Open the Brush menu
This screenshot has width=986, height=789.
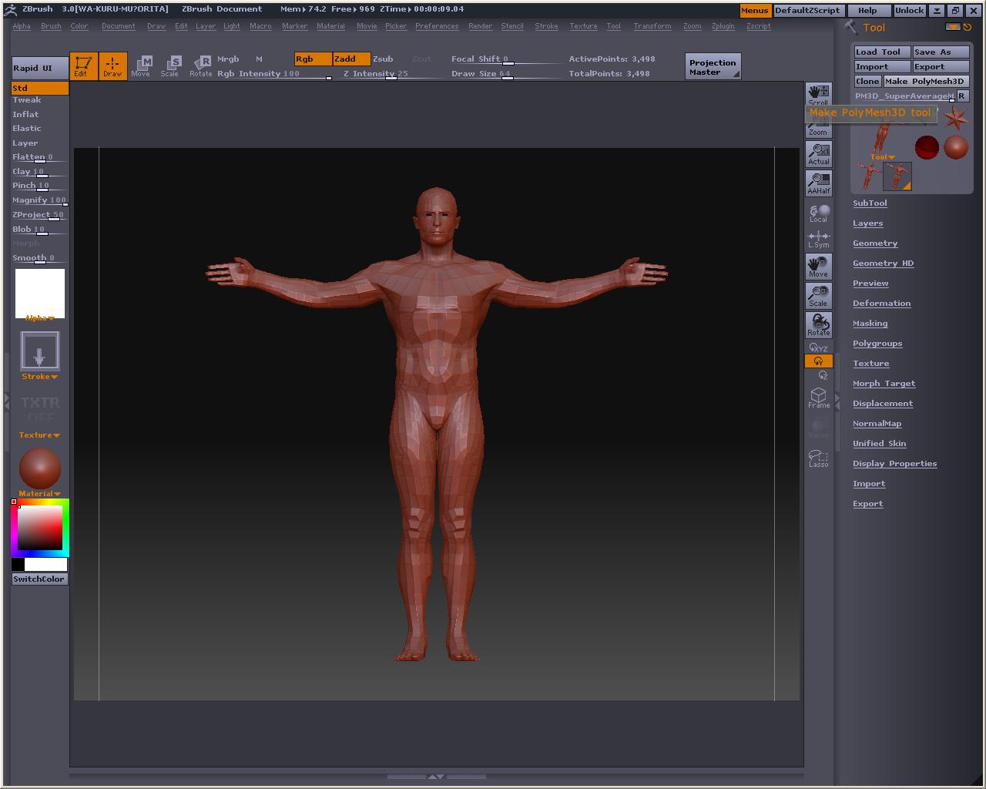click(51, 26)
